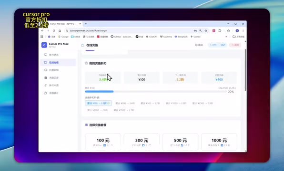Select 在线充值 in the sidebar

pyautogui.click(x=58, y=63)
